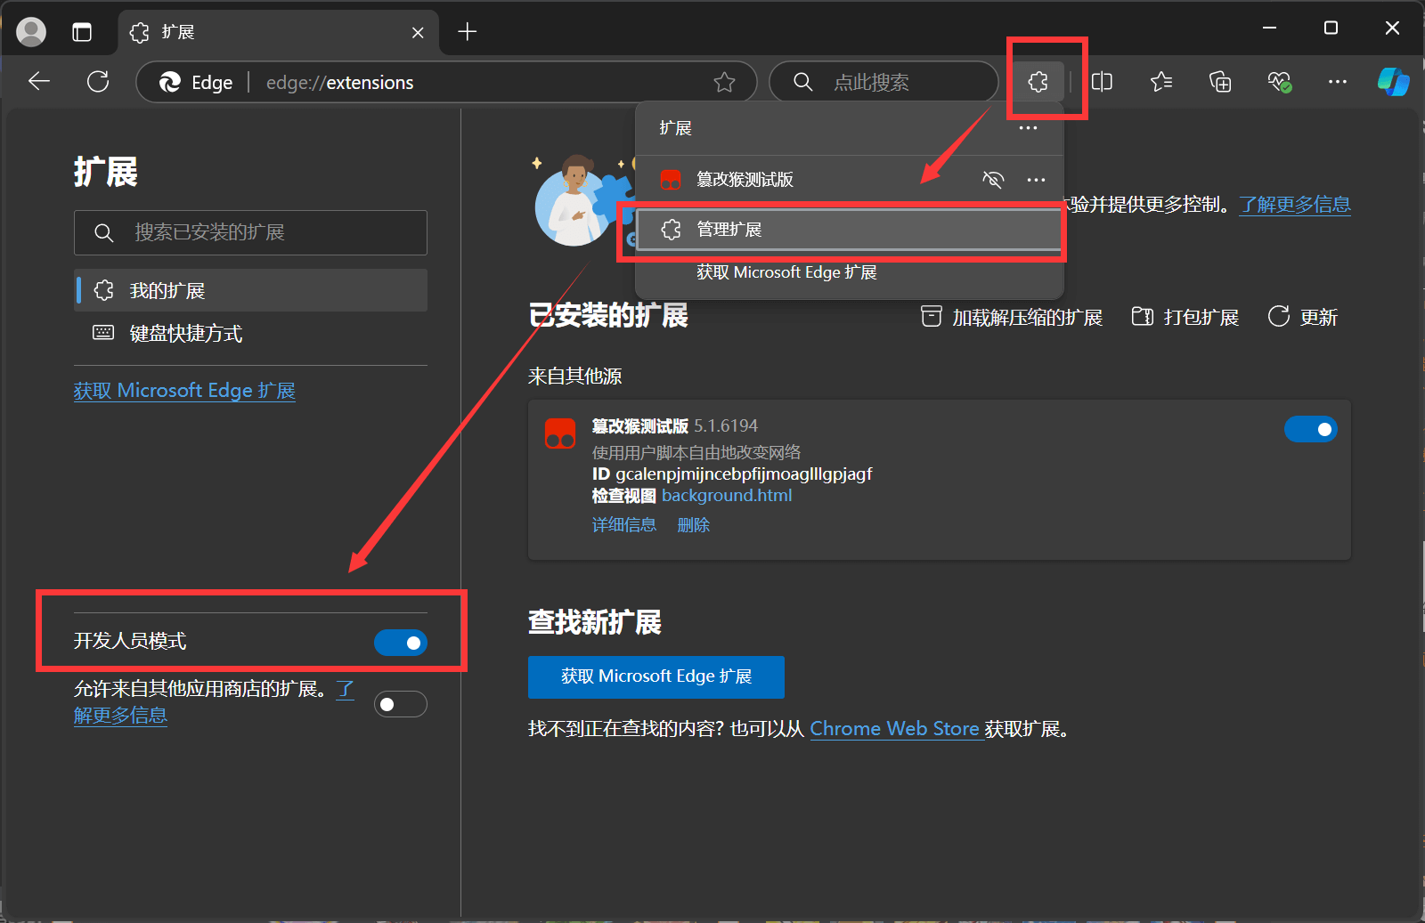1425x923 pixels.
Task: Open the split screen icon
Action: [1102, 82]
